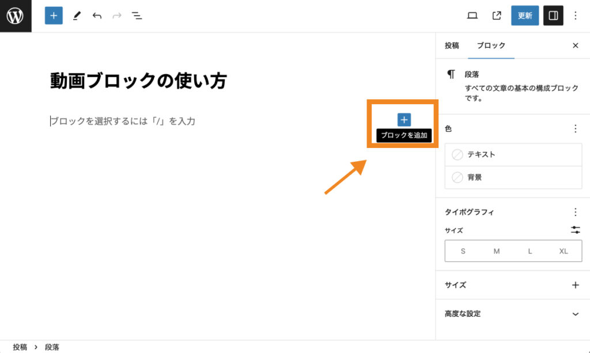Open the device preview icon

click(x=472, y=16)
